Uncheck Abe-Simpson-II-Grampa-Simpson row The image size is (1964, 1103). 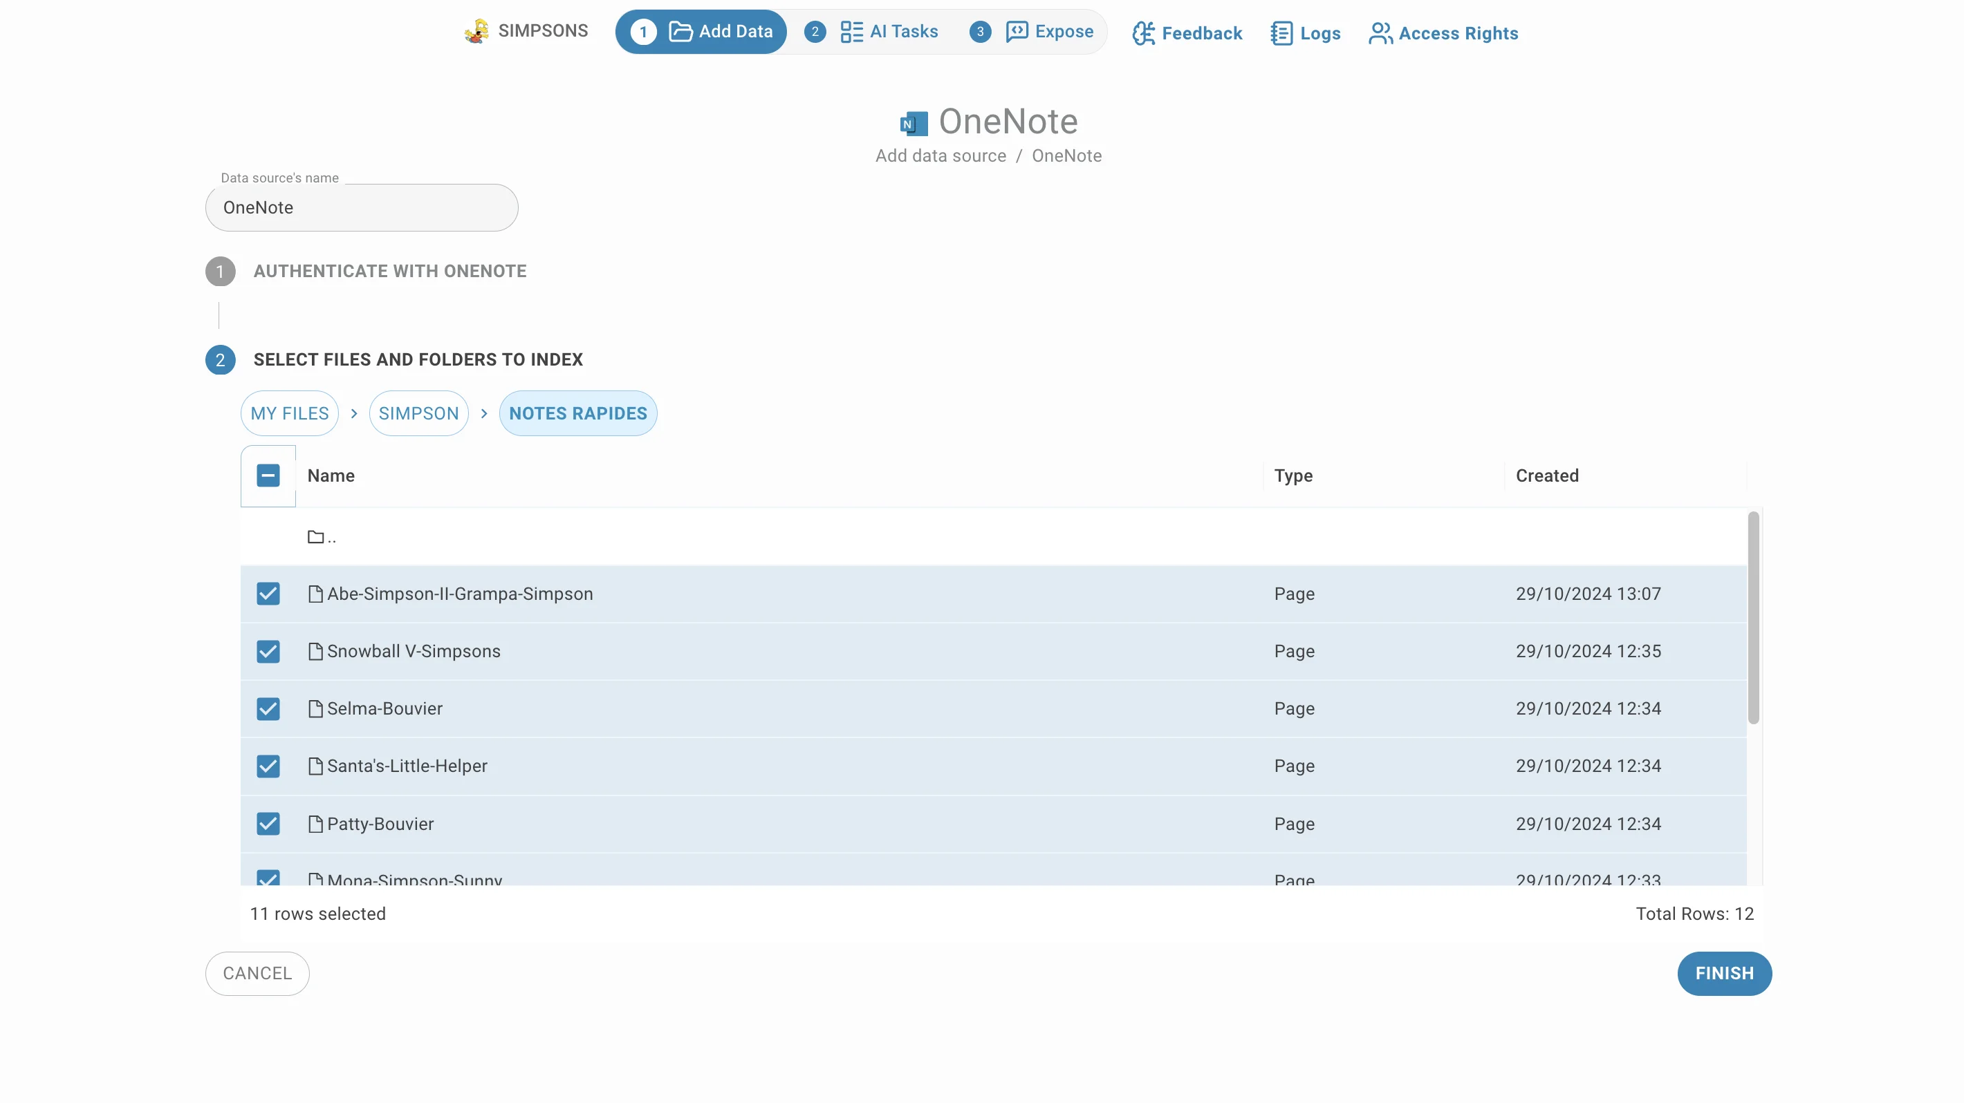pyautogui.click(x=268, y=594)
